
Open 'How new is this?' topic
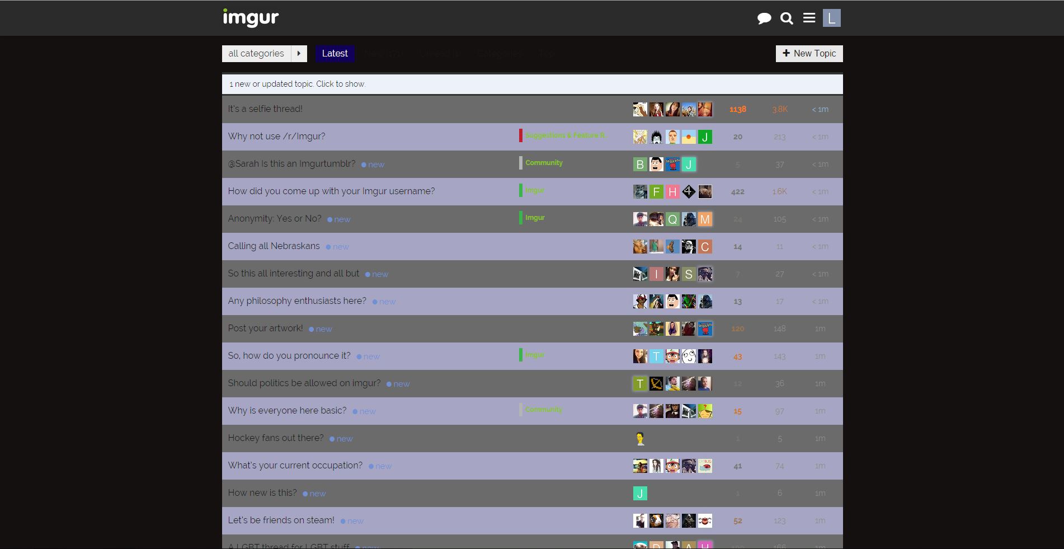(262, 492)
